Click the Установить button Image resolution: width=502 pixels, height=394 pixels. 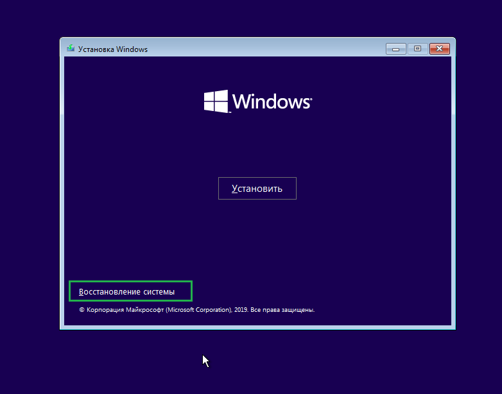pos(257,188)
